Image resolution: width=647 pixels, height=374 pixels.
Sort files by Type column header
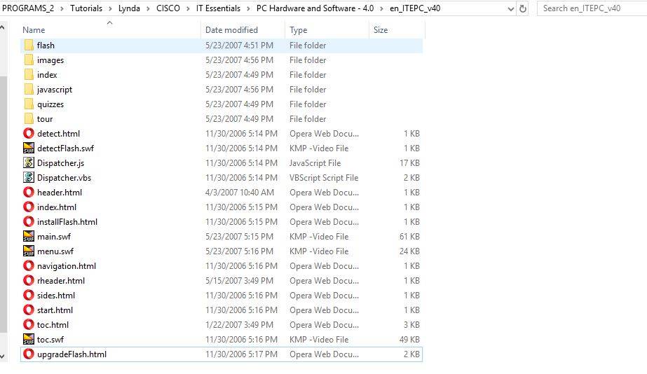(327, 29)
